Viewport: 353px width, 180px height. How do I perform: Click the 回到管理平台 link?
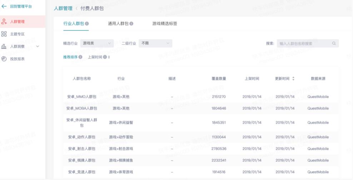click(21, 6)
